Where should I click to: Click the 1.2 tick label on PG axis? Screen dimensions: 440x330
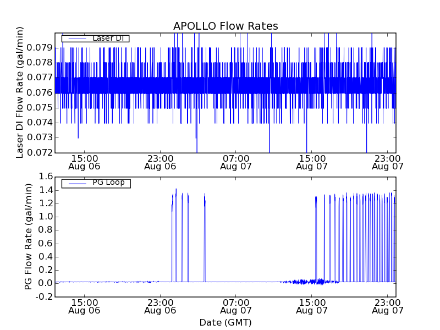point(46,204)
